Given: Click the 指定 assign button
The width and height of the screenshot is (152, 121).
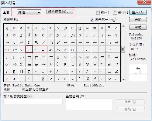Looking at the screenshot, I should (130, 102).
